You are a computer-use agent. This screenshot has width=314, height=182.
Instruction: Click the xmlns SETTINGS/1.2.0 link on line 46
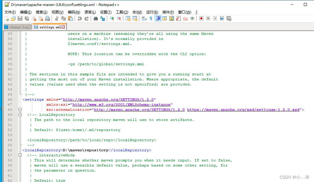[x=108, y=99]
